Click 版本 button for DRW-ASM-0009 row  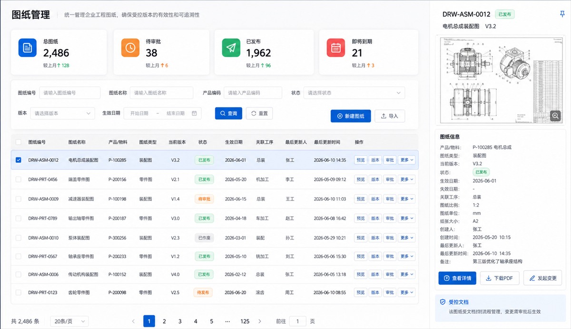coord(375,199)
